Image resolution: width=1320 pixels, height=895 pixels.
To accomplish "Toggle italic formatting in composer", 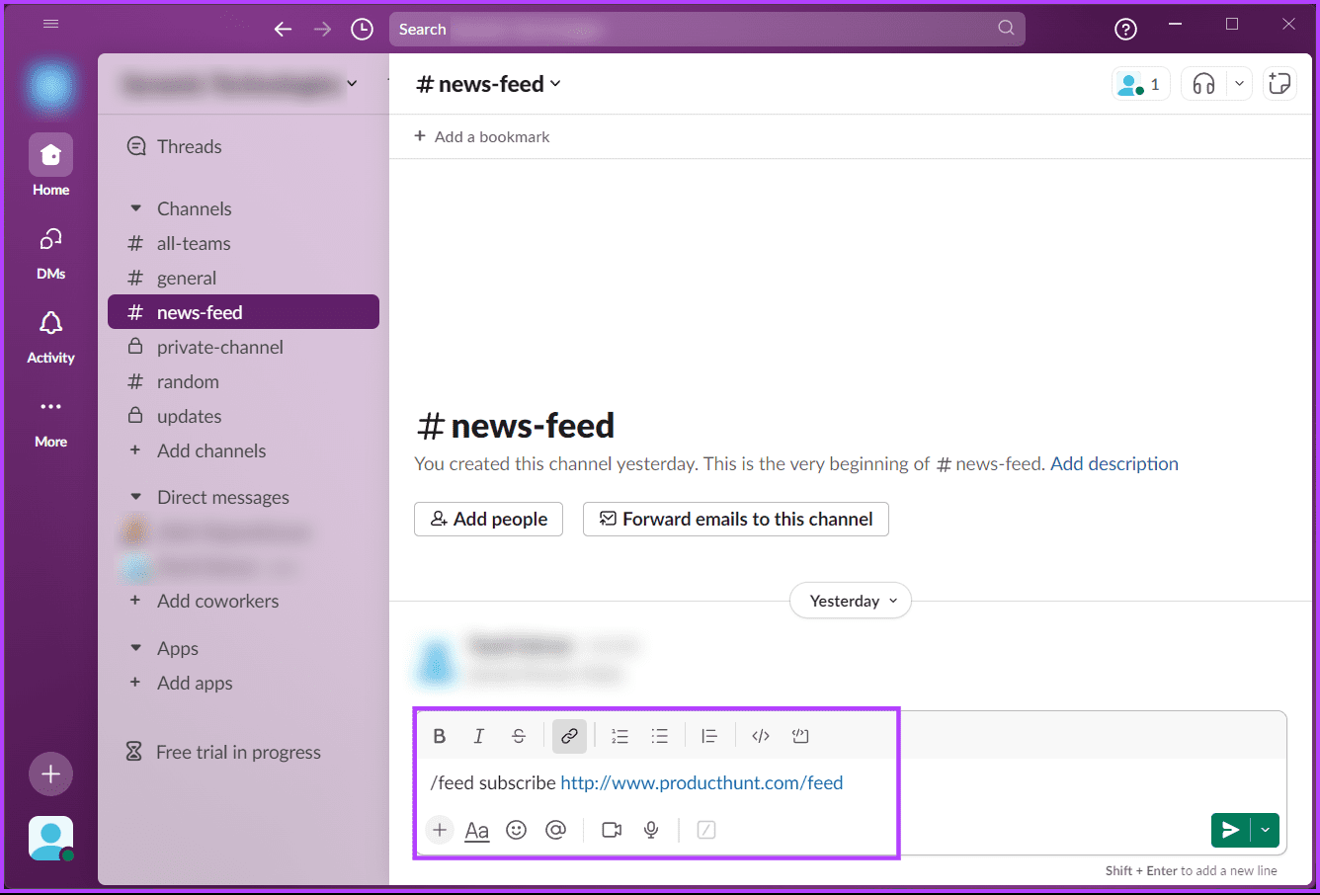I will tap(479, 736).
